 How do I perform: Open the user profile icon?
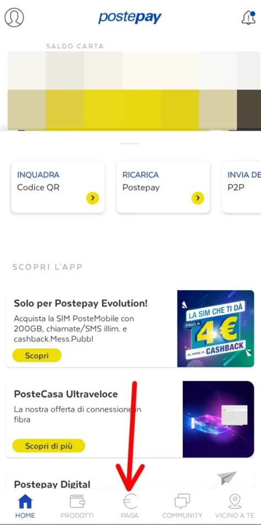(14, 17)
